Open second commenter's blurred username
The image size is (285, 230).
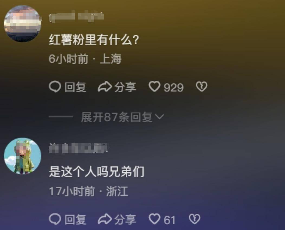tap(78, 148)
